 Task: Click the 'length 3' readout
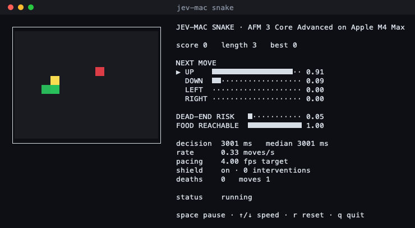click(x=239, y=45)
